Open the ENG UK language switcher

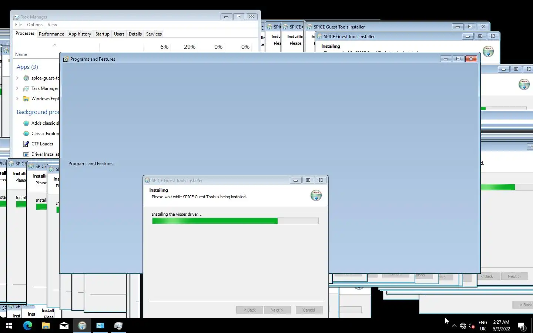pos(483,326)
